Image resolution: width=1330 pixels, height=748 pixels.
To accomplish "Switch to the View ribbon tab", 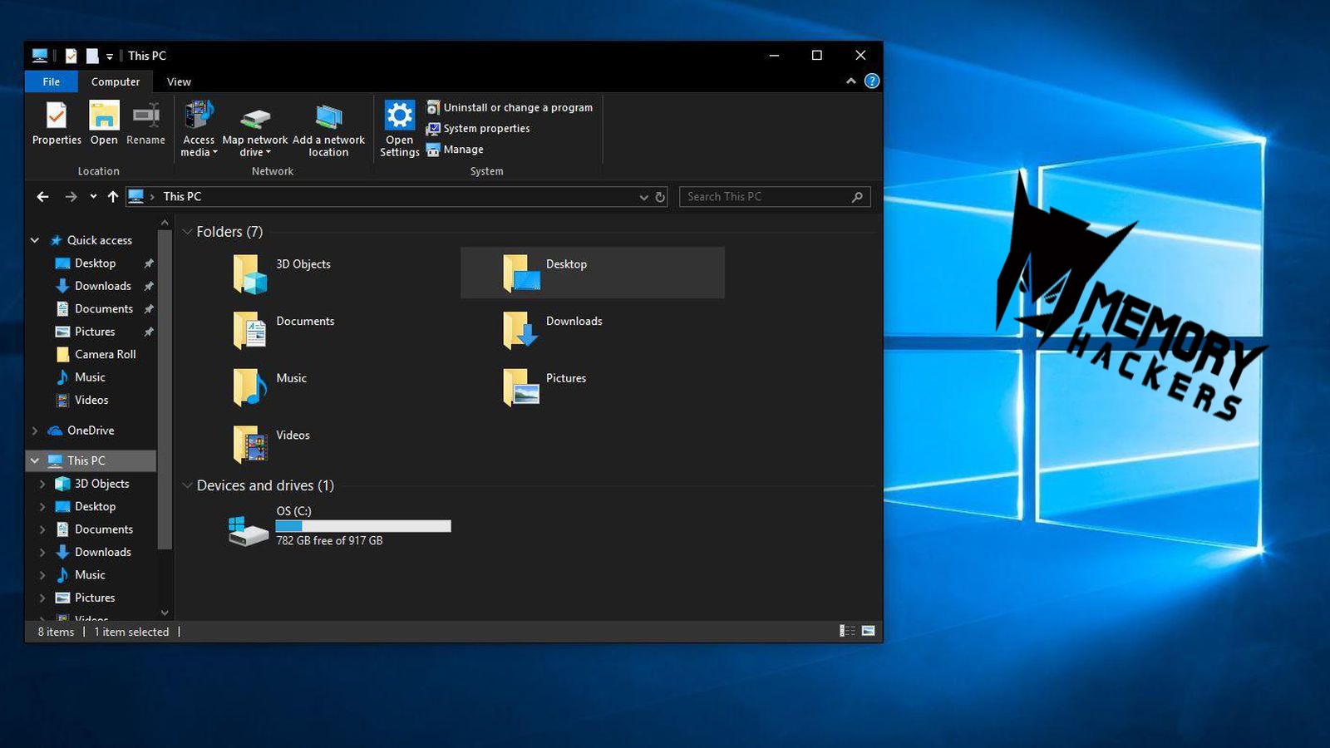I will click(x=179, y=81).
